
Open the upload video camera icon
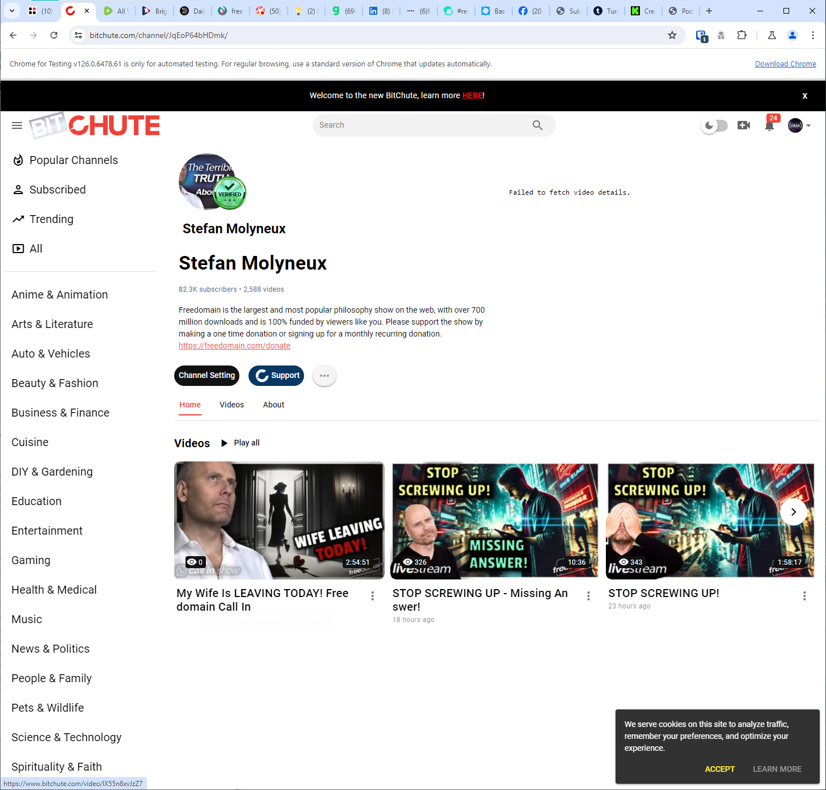click(744, 125)
